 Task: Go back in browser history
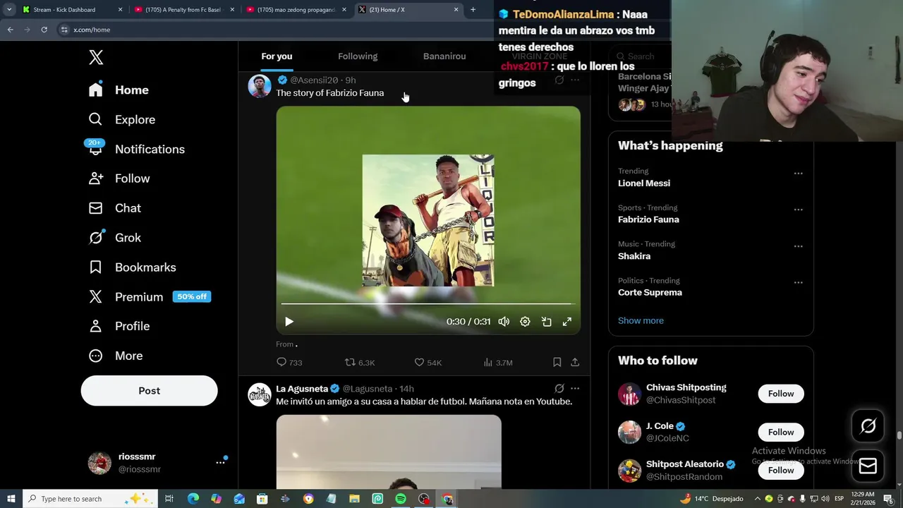(x=10, y=30)
